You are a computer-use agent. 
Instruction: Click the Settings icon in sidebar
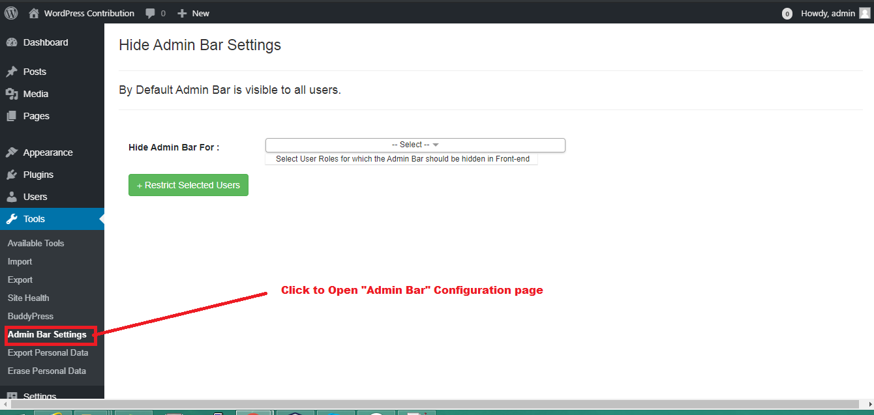(x=11, y=396)
